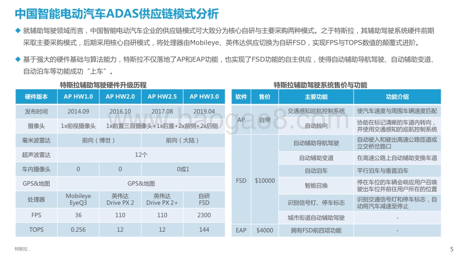The height and width of the screenshot is (257, 457).
Task: Click the FPS value 36
Action: (x=78, y=215)
